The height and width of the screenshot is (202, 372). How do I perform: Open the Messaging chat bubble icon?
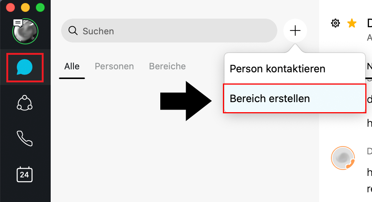coord(25,68)
